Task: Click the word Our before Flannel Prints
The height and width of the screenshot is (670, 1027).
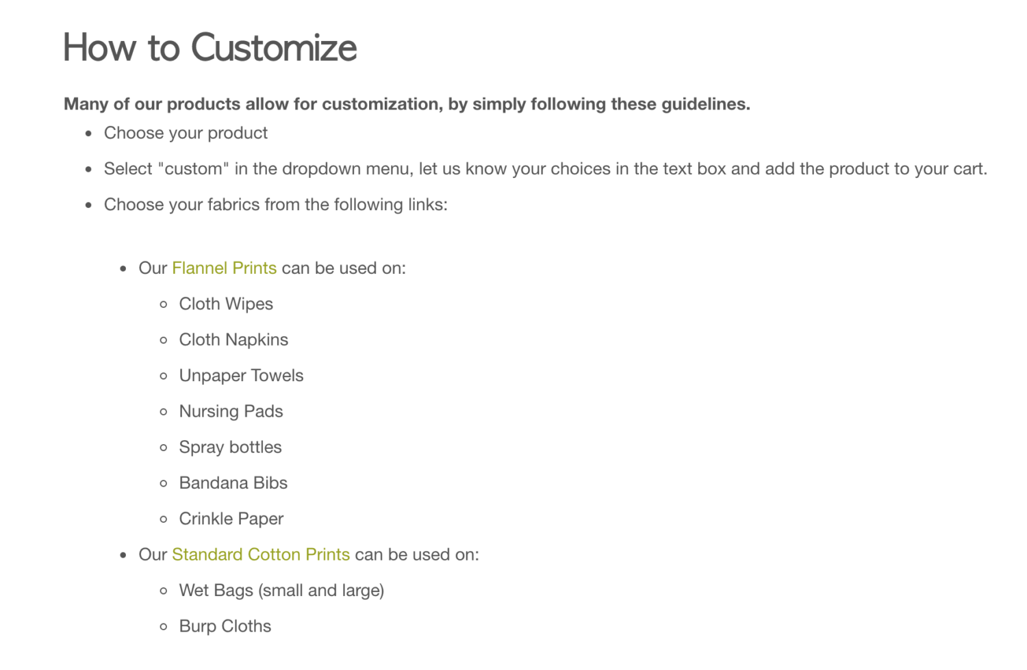Action: 153,268
